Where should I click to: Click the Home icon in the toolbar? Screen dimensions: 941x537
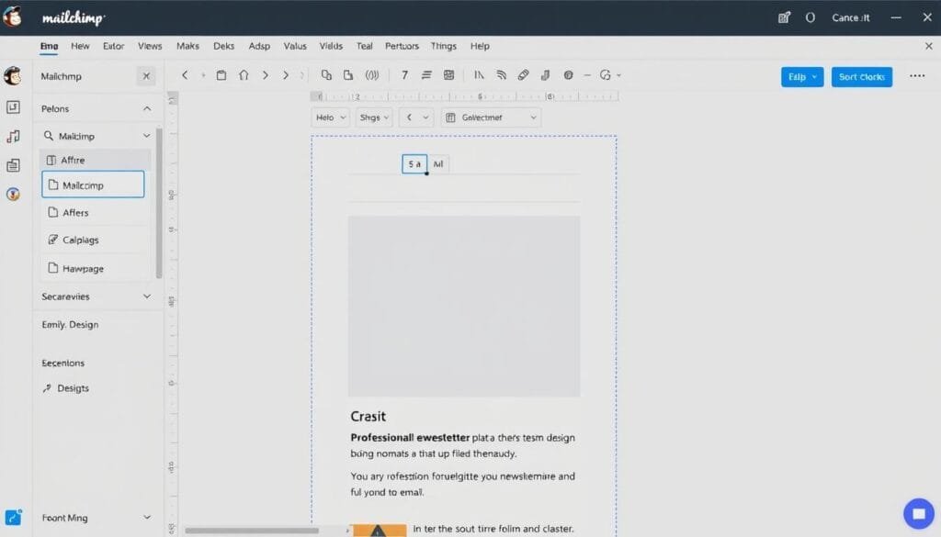(242, 76)
